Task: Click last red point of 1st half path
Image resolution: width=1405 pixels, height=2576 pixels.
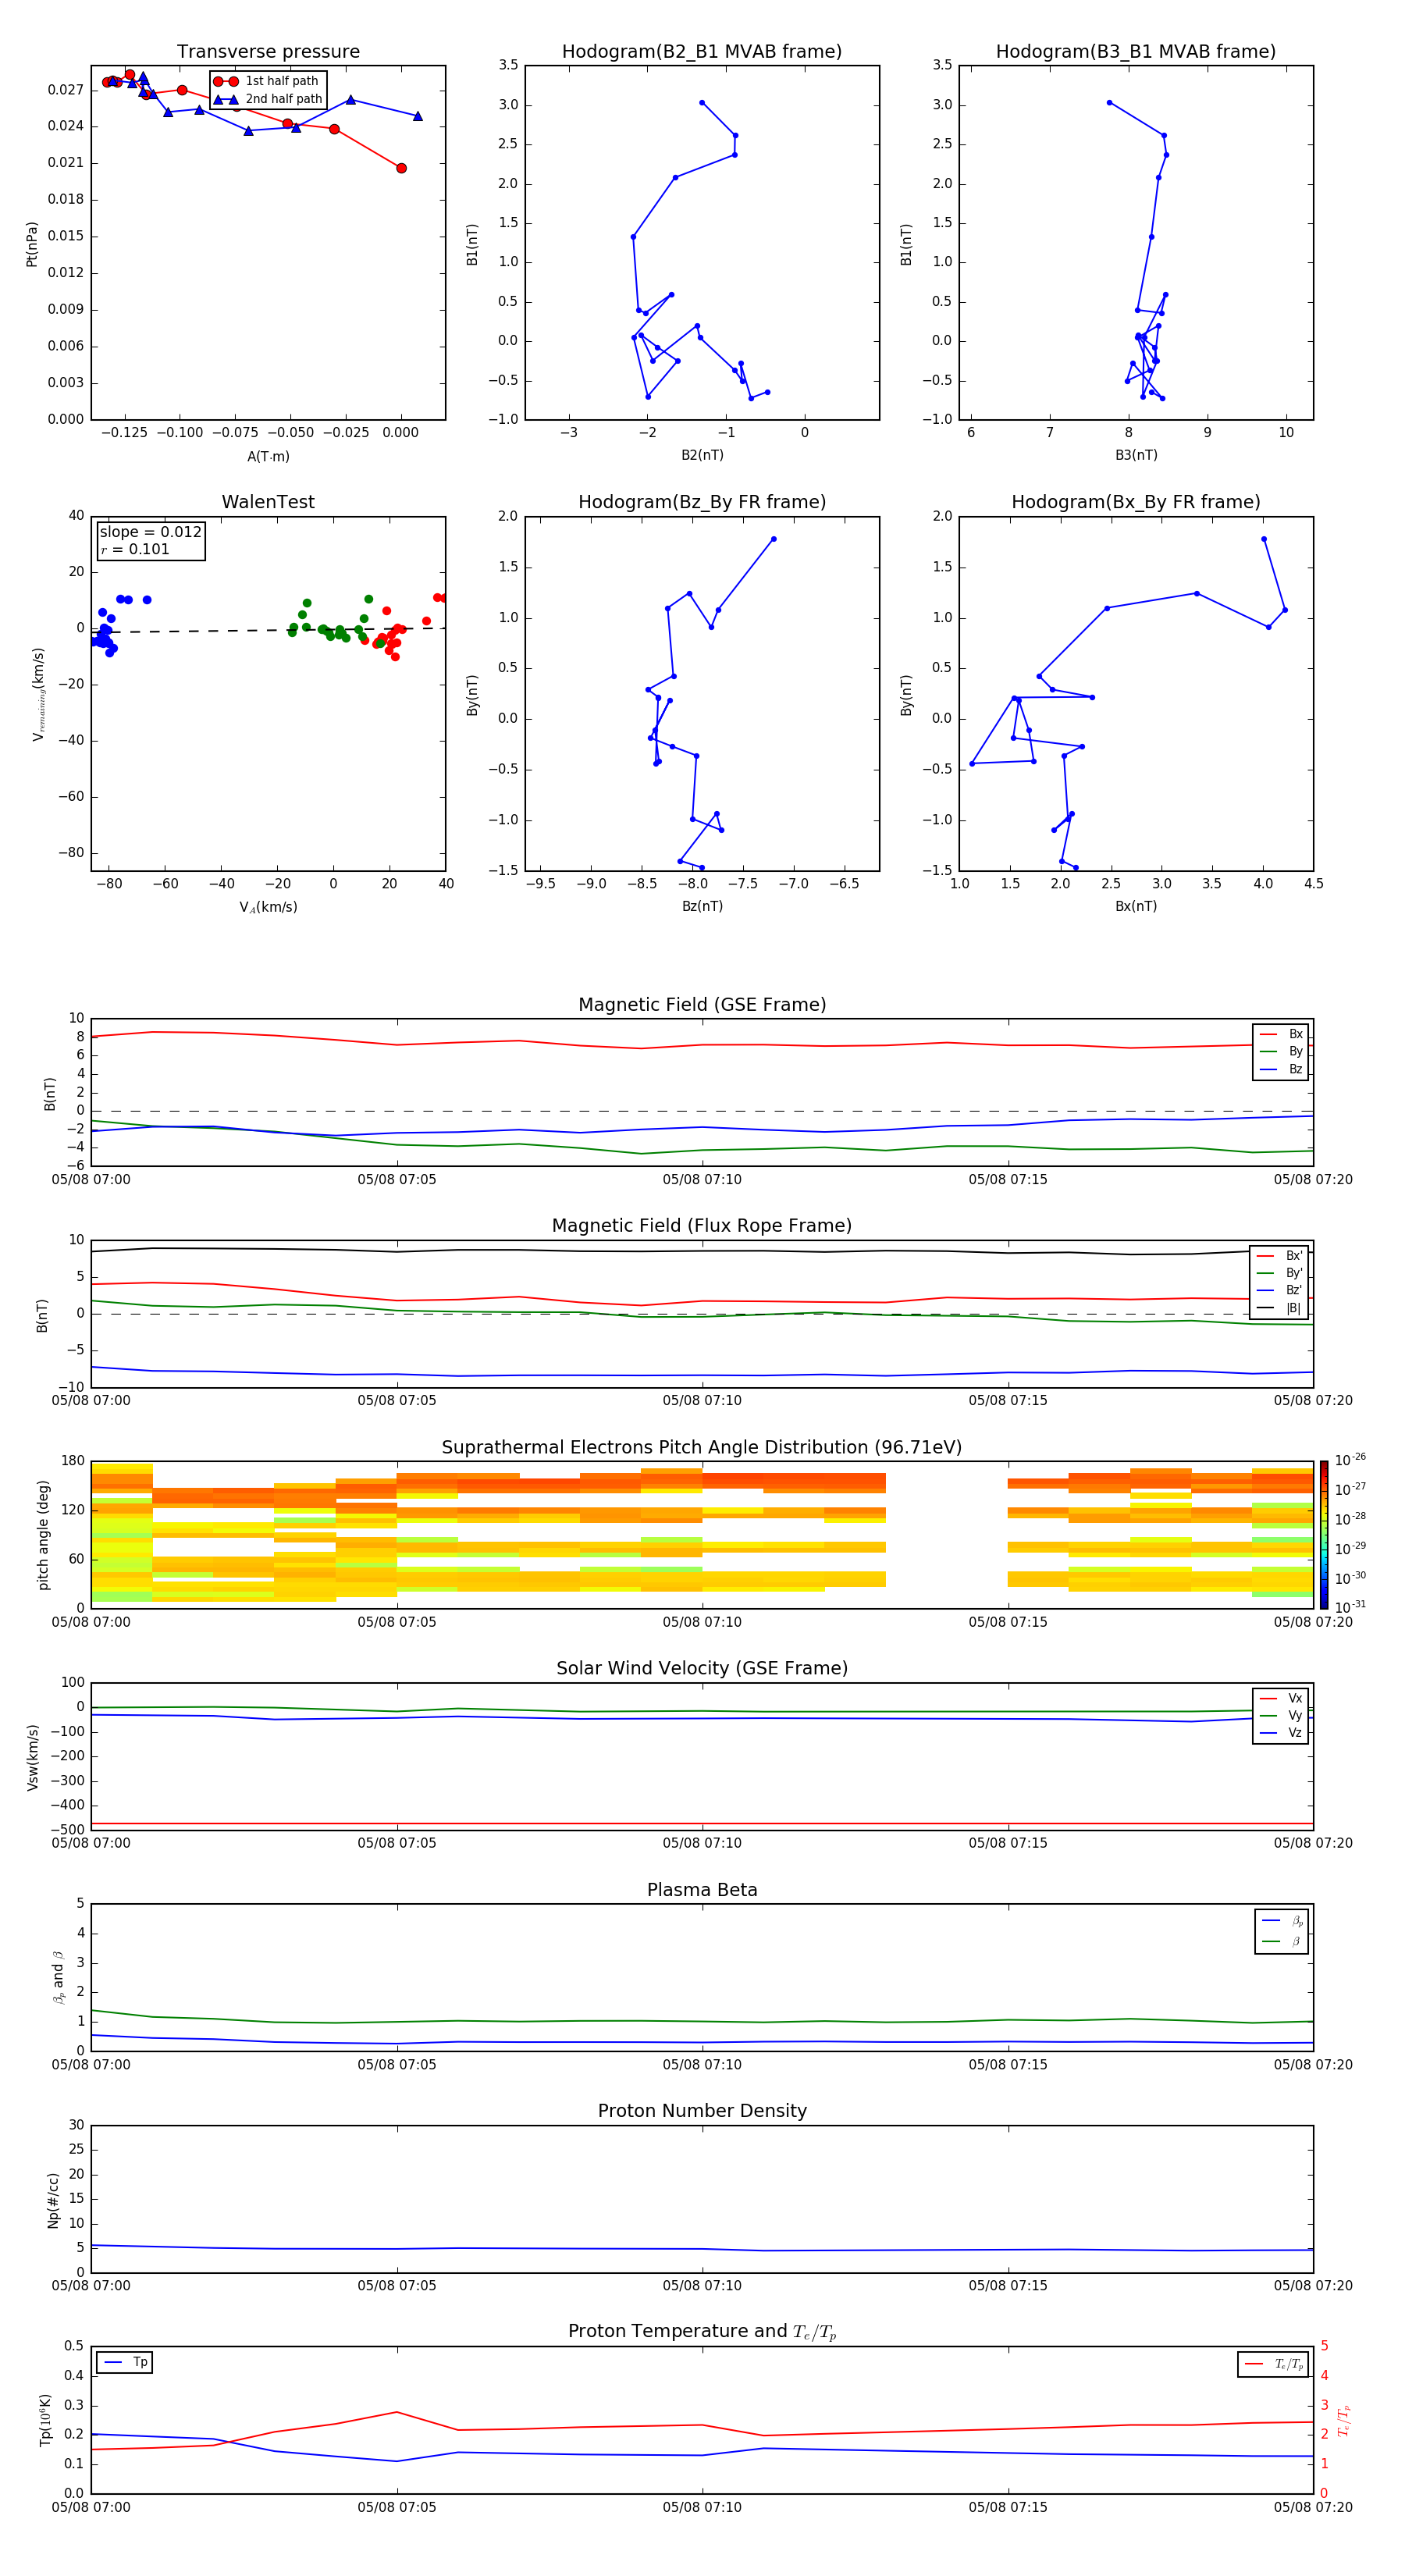Action: coord(401,168)
